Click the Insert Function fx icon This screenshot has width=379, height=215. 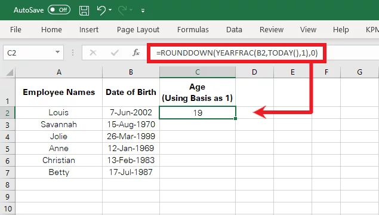(x=136, y=53)
